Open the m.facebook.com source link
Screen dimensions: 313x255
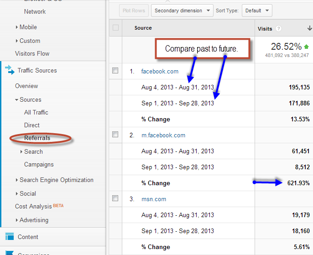coord(163,135)
